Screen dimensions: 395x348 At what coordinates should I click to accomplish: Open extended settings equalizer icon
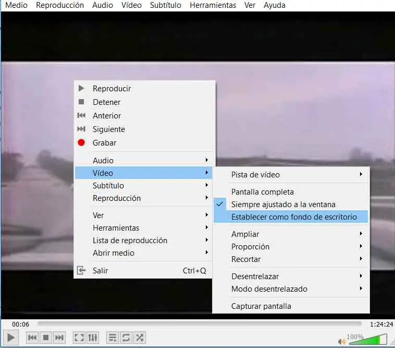pos(92,338)
